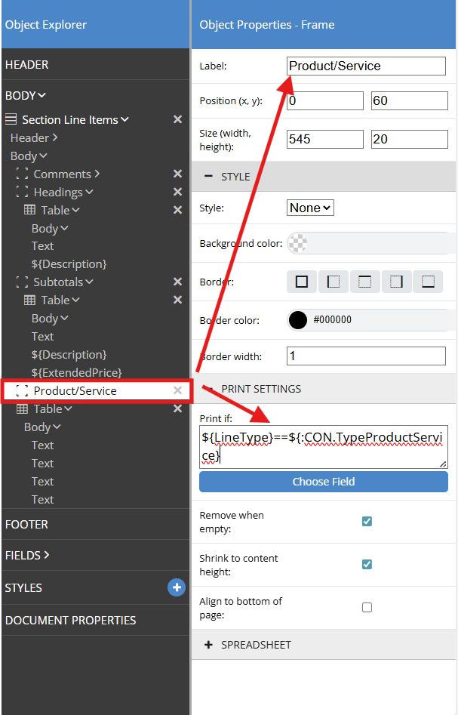The image size is (458, 715).
Task: Select the right border icon
Action: (x=396, y=282)
